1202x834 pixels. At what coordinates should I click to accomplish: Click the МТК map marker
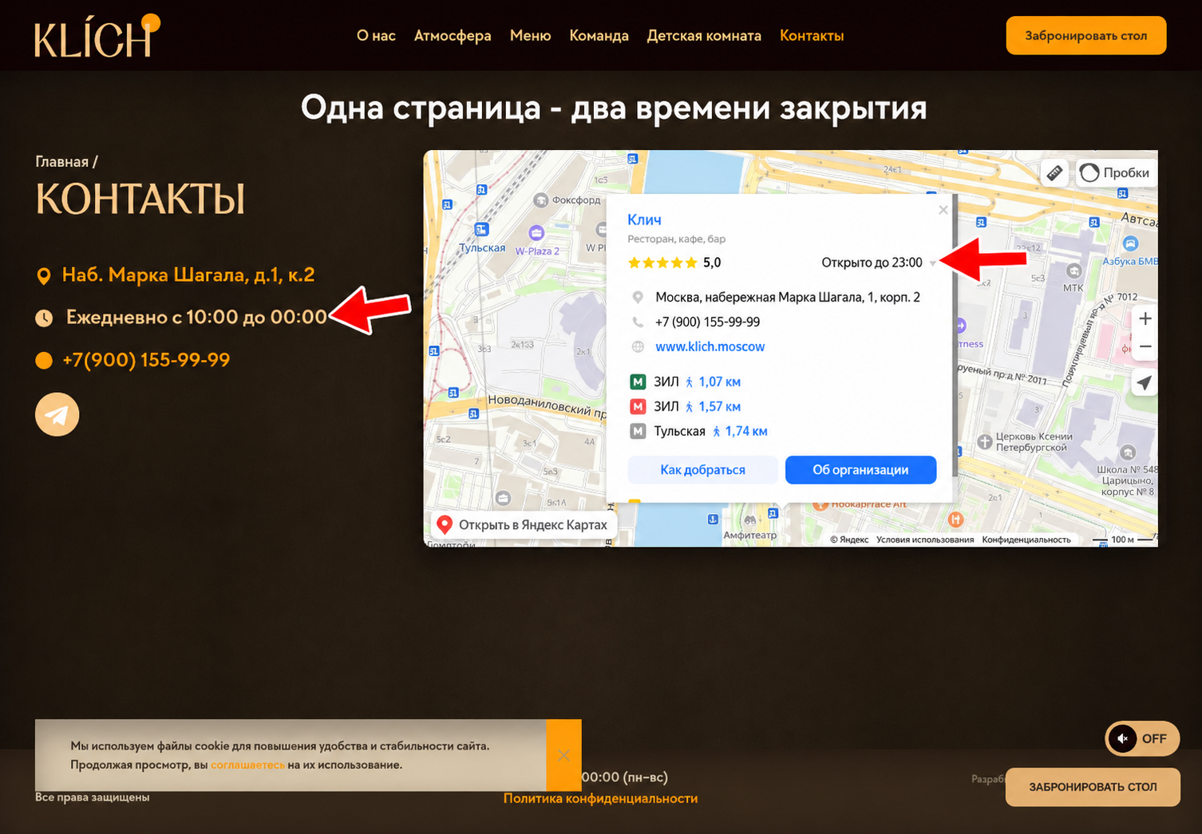tap(1074, 271)
